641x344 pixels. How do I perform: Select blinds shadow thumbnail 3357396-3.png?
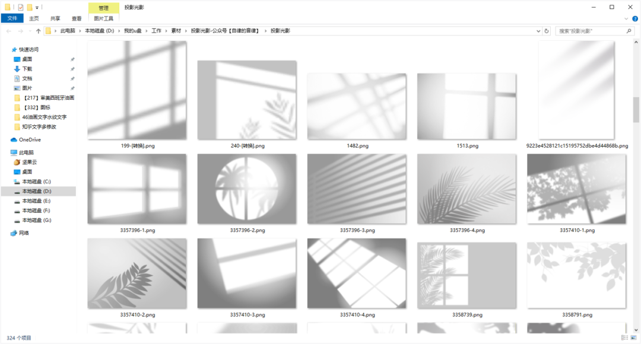(x=357, y=189)
